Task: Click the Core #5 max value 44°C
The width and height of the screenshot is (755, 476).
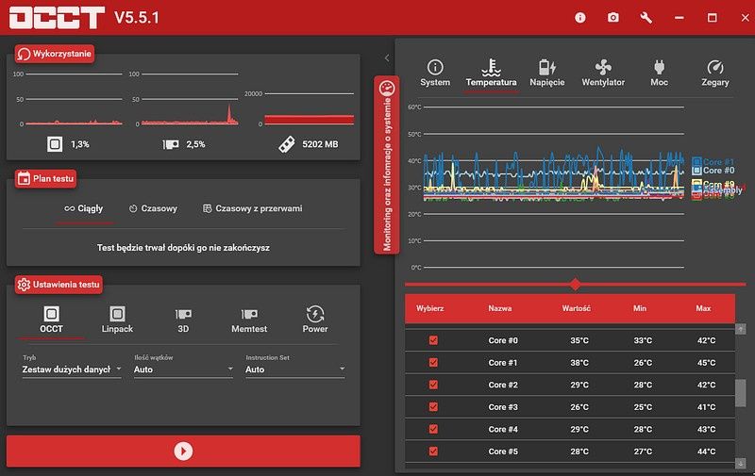Action: [706, 451]
